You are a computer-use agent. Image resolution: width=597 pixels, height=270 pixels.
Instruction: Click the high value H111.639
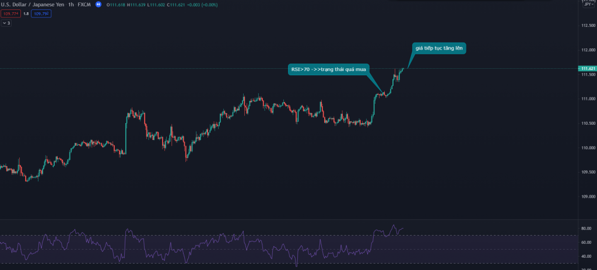(136, 5)
